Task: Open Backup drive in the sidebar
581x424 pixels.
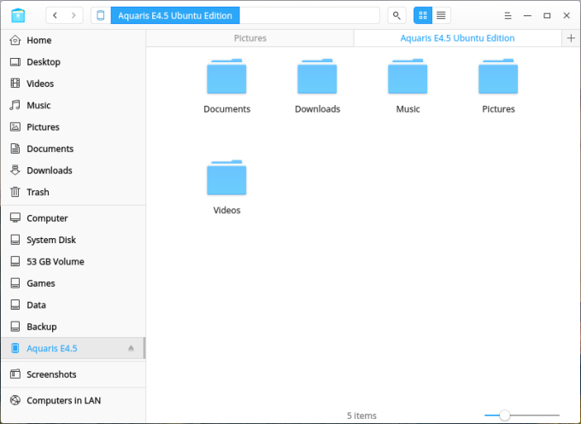Action: (73, 327)
